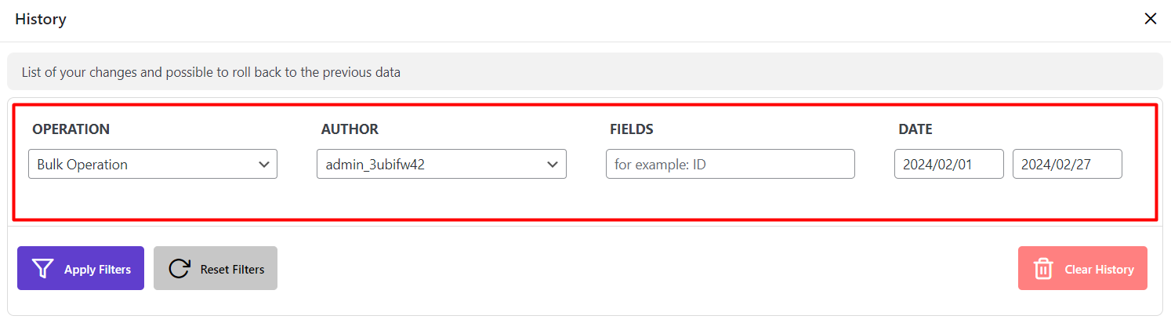The width and height of the screenshot is (1171, 323).
Task: Close the History panel with the X
Action: click(x=1150, y=19)
